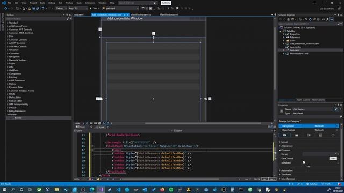Click the Start debugging button
The image size is (344, 193).
click(94, 9)
